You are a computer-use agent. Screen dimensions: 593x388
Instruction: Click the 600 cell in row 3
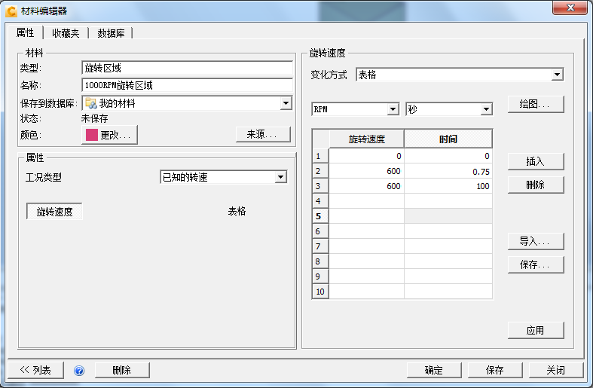(366, 186)
